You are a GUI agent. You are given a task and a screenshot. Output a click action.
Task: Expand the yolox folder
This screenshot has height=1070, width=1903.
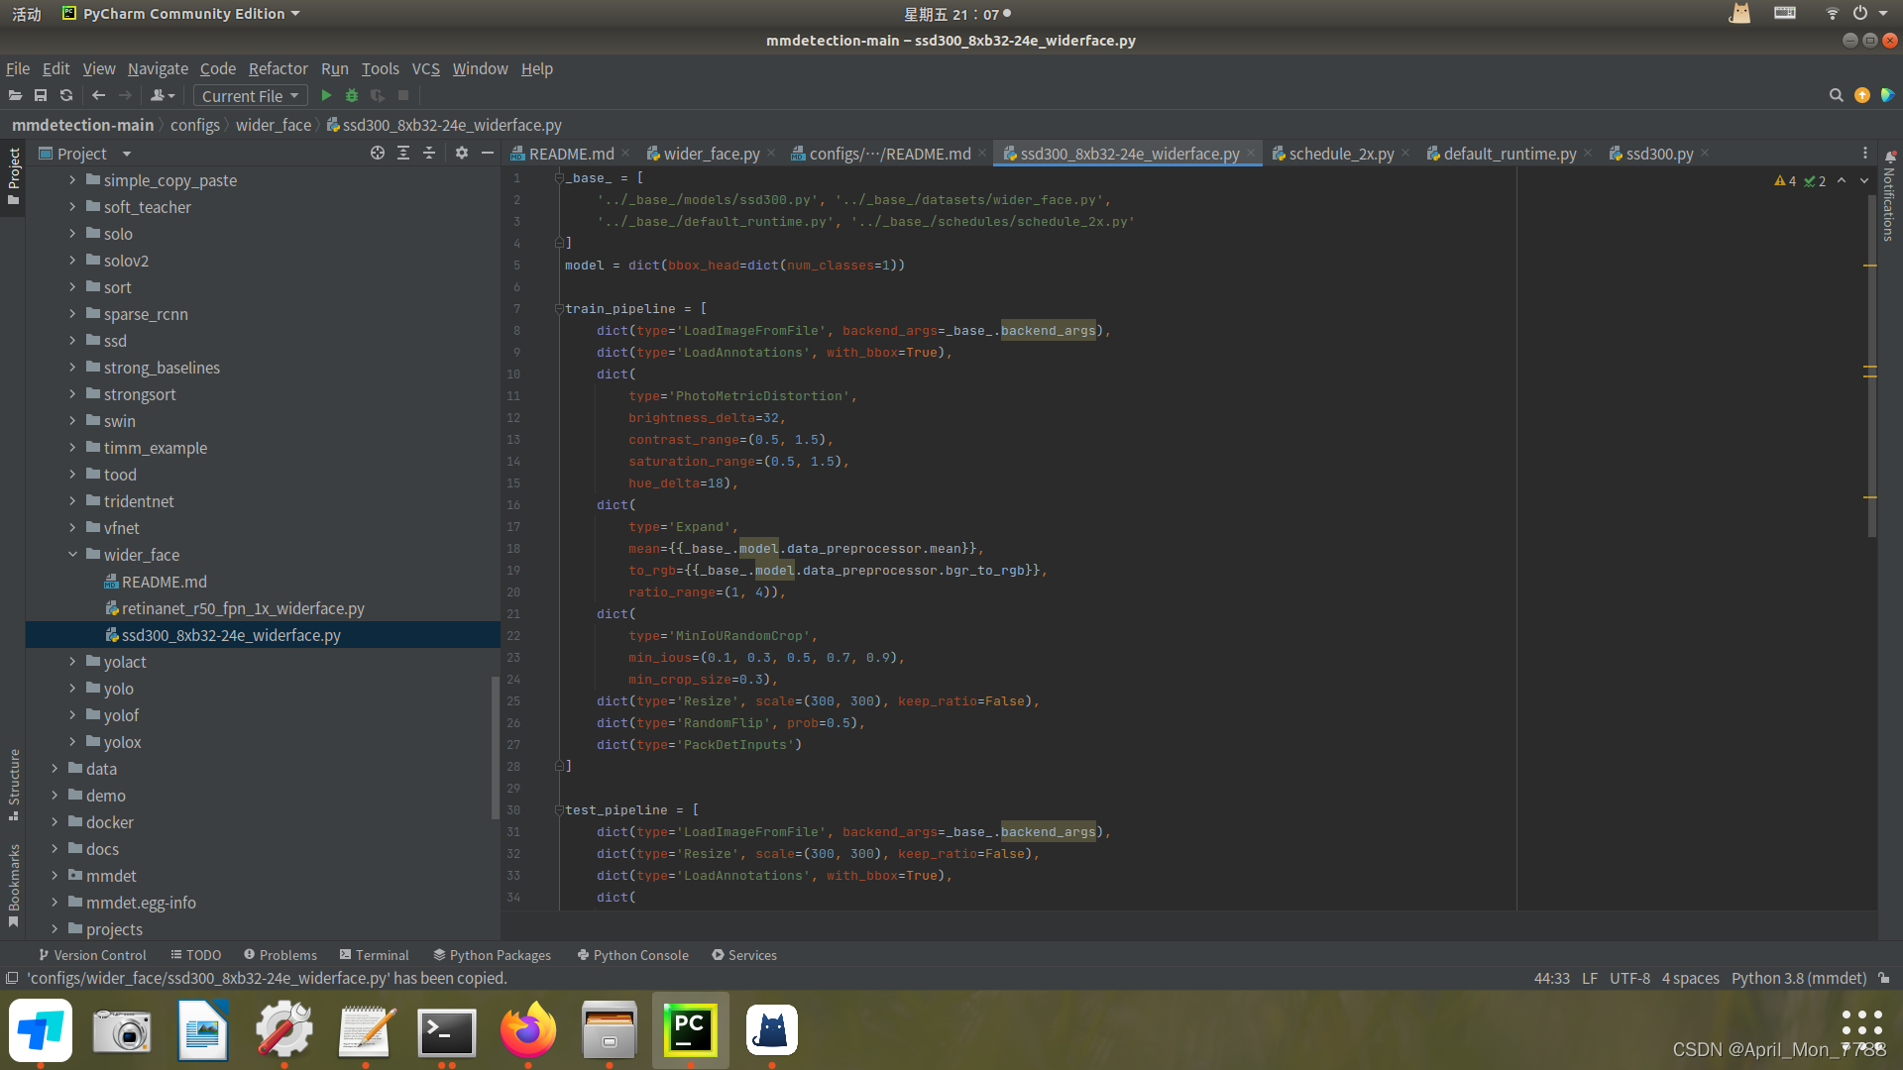point(72,742)
